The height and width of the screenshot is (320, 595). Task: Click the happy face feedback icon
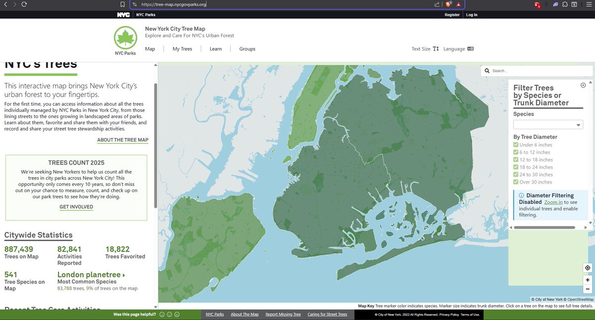pyautogui.click(x=161, y=315)
